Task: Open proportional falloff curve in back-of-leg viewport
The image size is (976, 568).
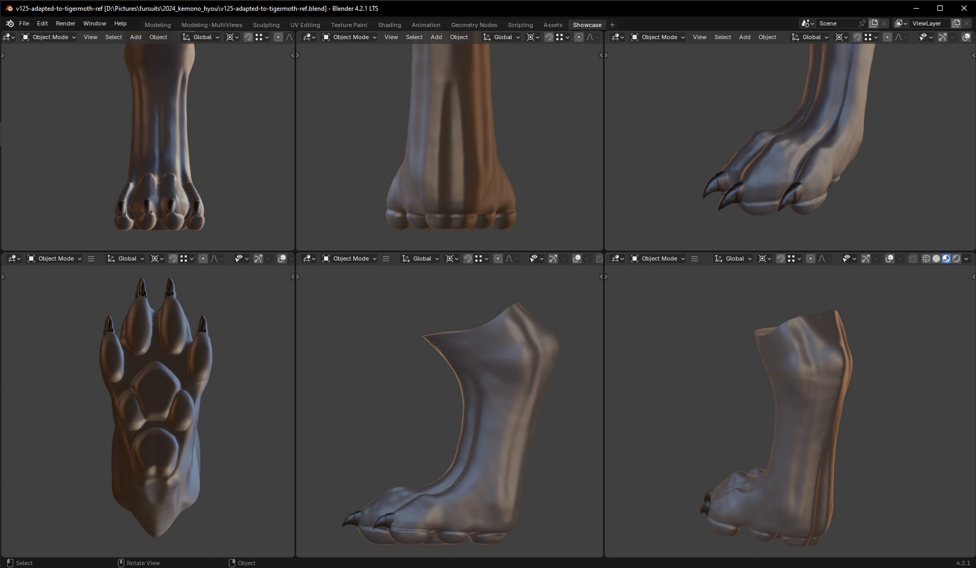Action: 592,37
